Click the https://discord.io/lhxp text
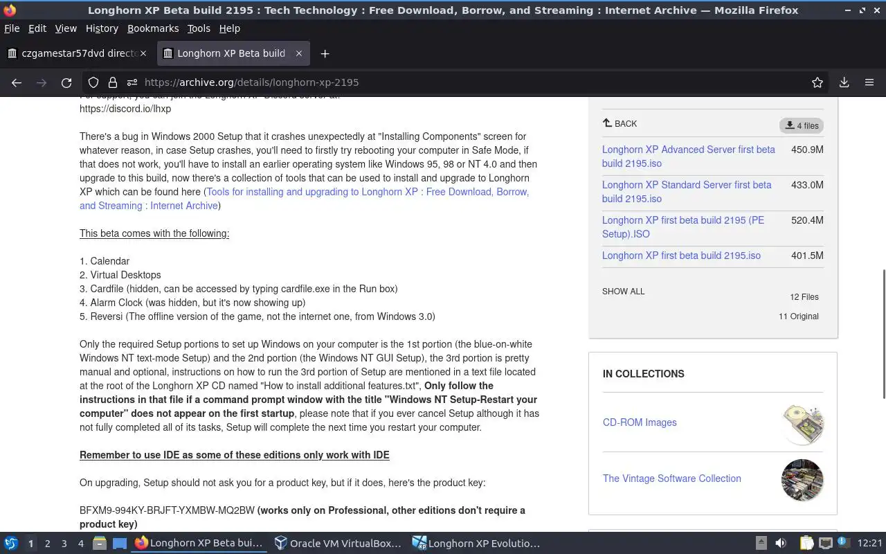 pos(125,109)
